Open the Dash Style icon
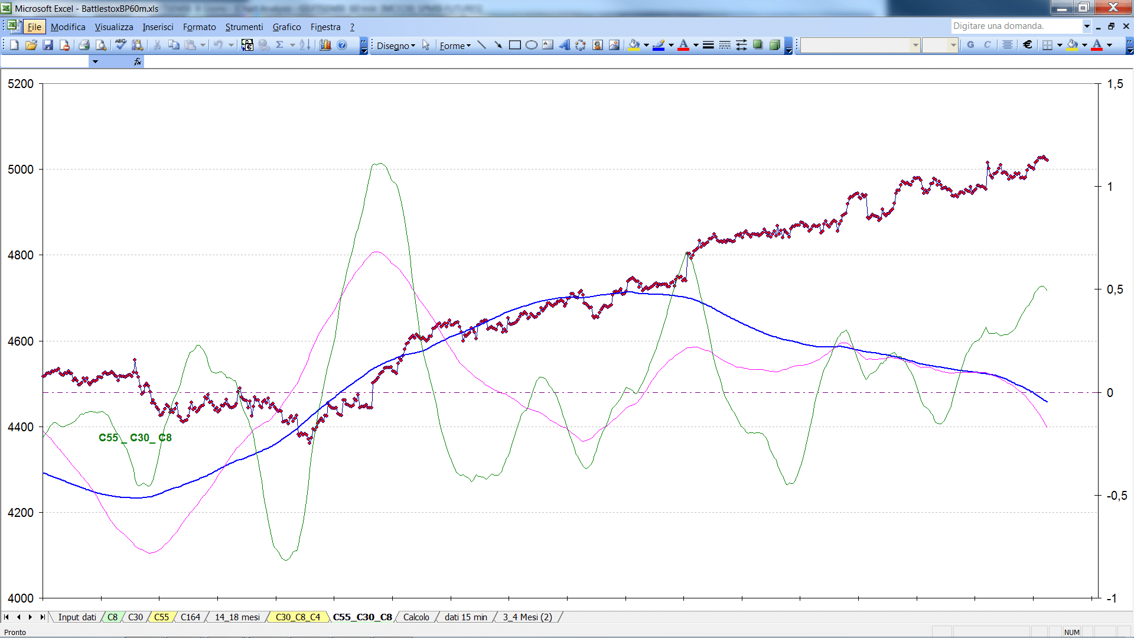 725,45
